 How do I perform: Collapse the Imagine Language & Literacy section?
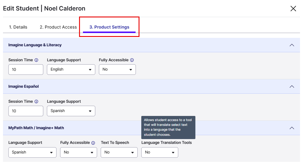(292, 45)
